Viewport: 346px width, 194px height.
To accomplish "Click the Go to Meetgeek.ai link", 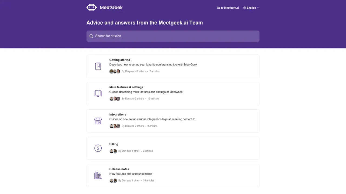I will (228, 8).
